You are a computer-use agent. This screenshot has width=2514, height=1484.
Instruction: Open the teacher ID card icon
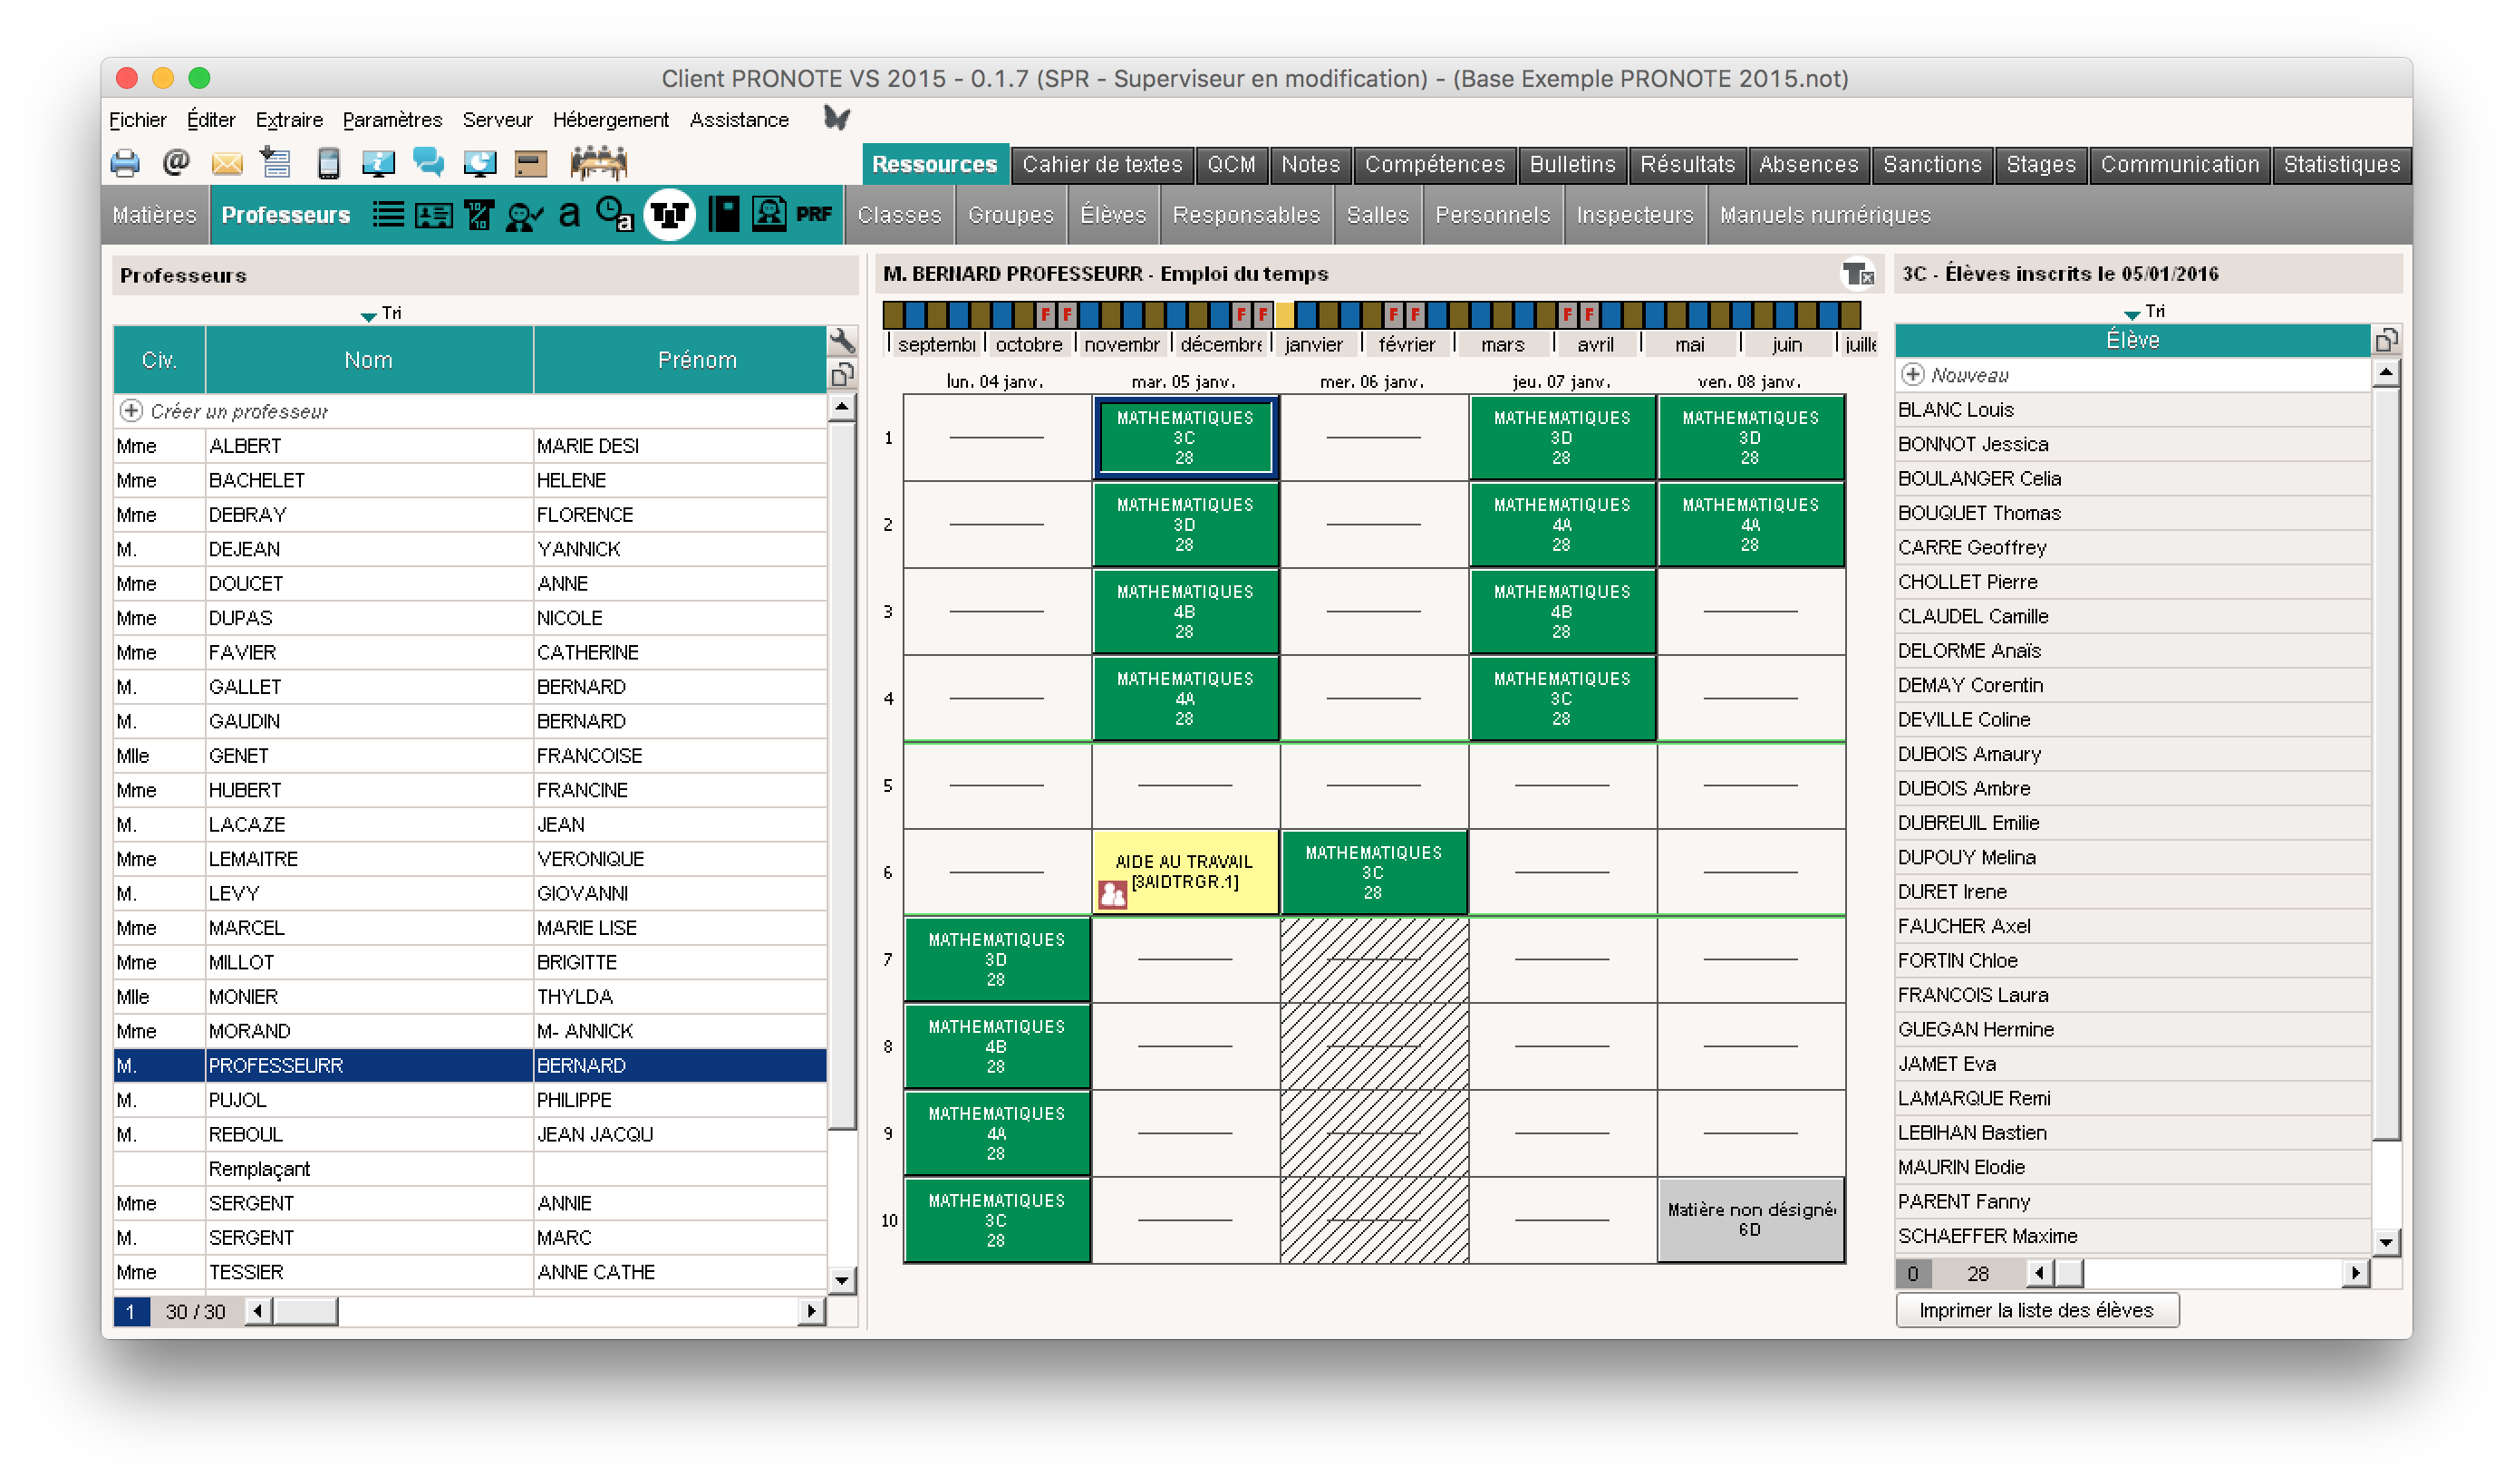point(433,215)
